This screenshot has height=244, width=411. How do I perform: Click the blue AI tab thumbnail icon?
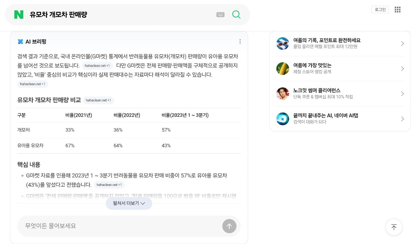pos(283,119)
